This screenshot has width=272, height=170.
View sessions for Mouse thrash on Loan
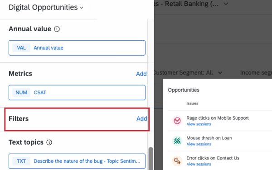point(199,144)
